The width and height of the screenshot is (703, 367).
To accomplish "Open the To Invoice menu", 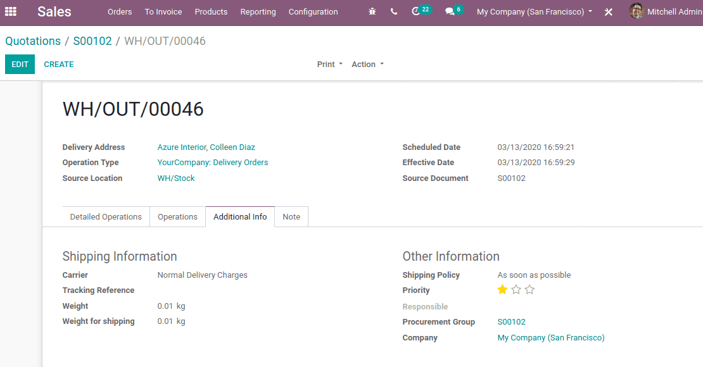I will (x=163, y=11).
